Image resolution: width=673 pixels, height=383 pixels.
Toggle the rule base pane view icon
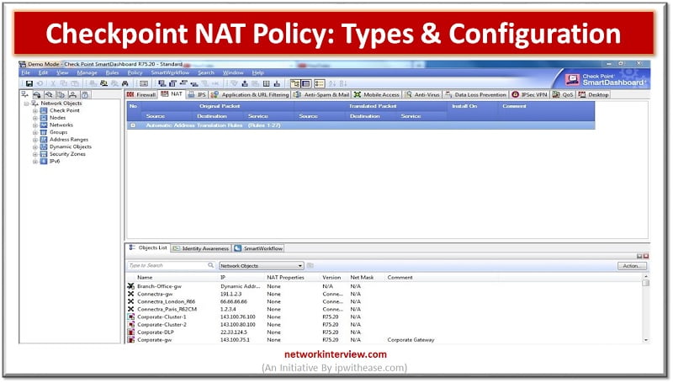click(306, 83)
